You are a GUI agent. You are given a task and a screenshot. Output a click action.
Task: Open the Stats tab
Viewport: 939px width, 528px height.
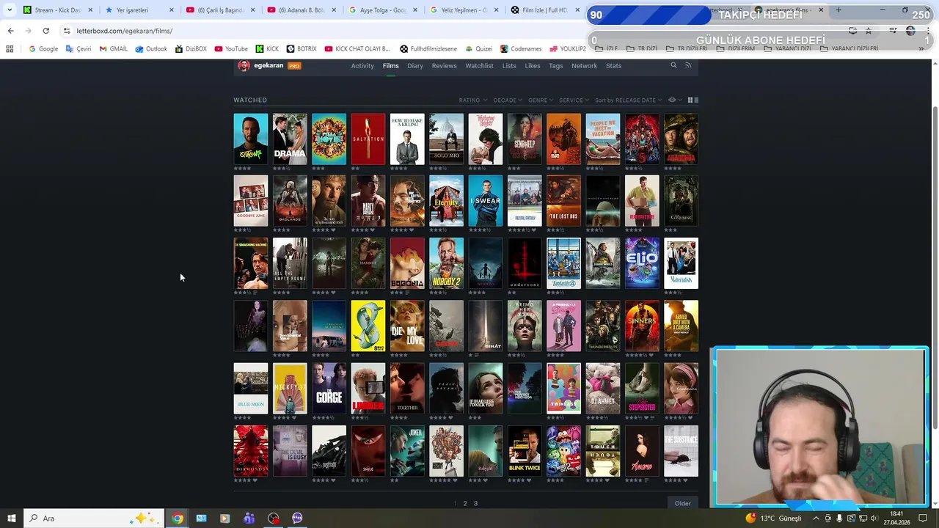pos(613,66)
